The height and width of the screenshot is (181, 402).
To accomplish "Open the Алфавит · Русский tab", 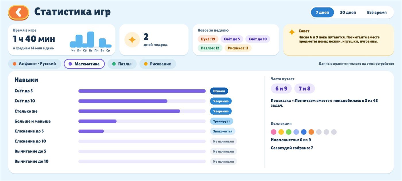I will point(35,64).
